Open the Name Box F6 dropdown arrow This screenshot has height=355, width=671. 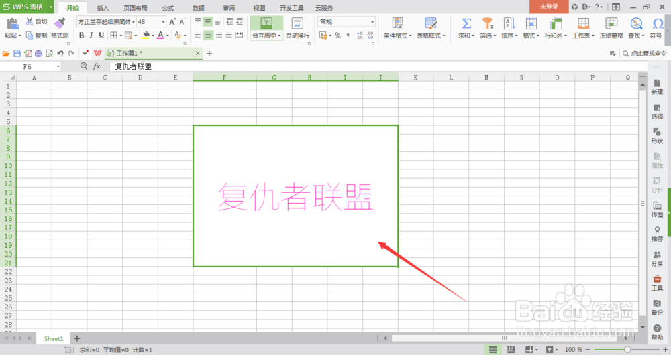58,66
